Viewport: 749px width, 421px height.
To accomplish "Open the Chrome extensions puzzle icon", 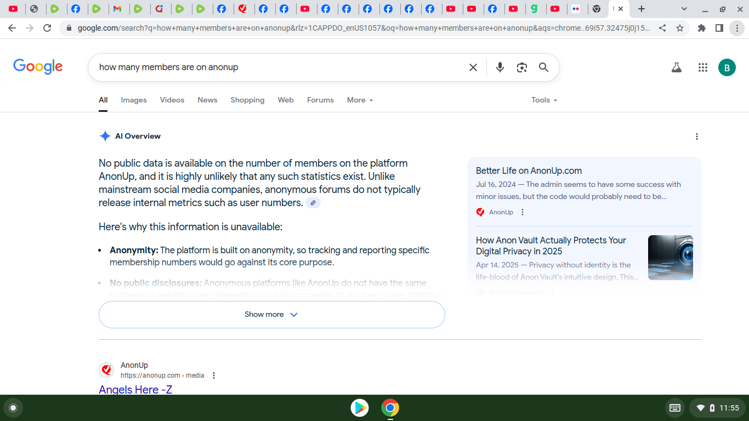I will click(x=701, y=28).
